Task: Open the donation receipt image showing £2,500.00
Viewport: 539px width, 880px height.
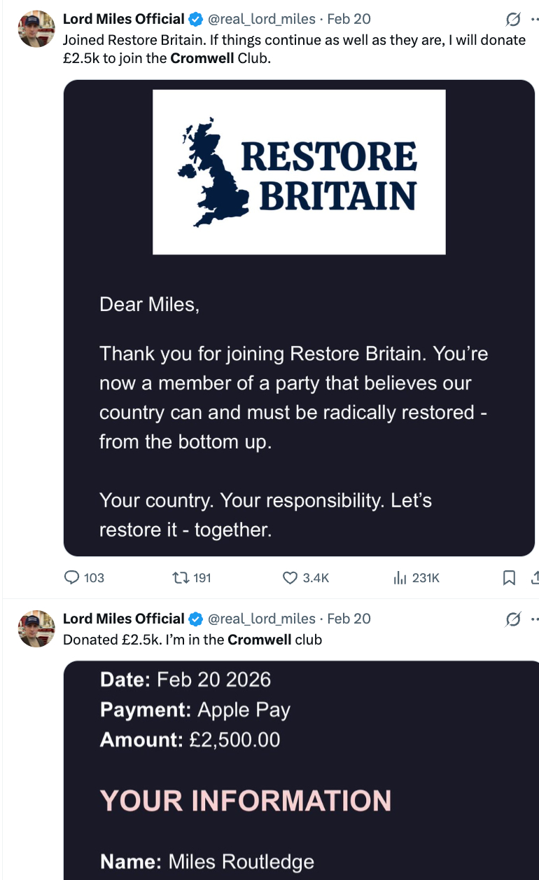Action: click(x=301, y=771)
